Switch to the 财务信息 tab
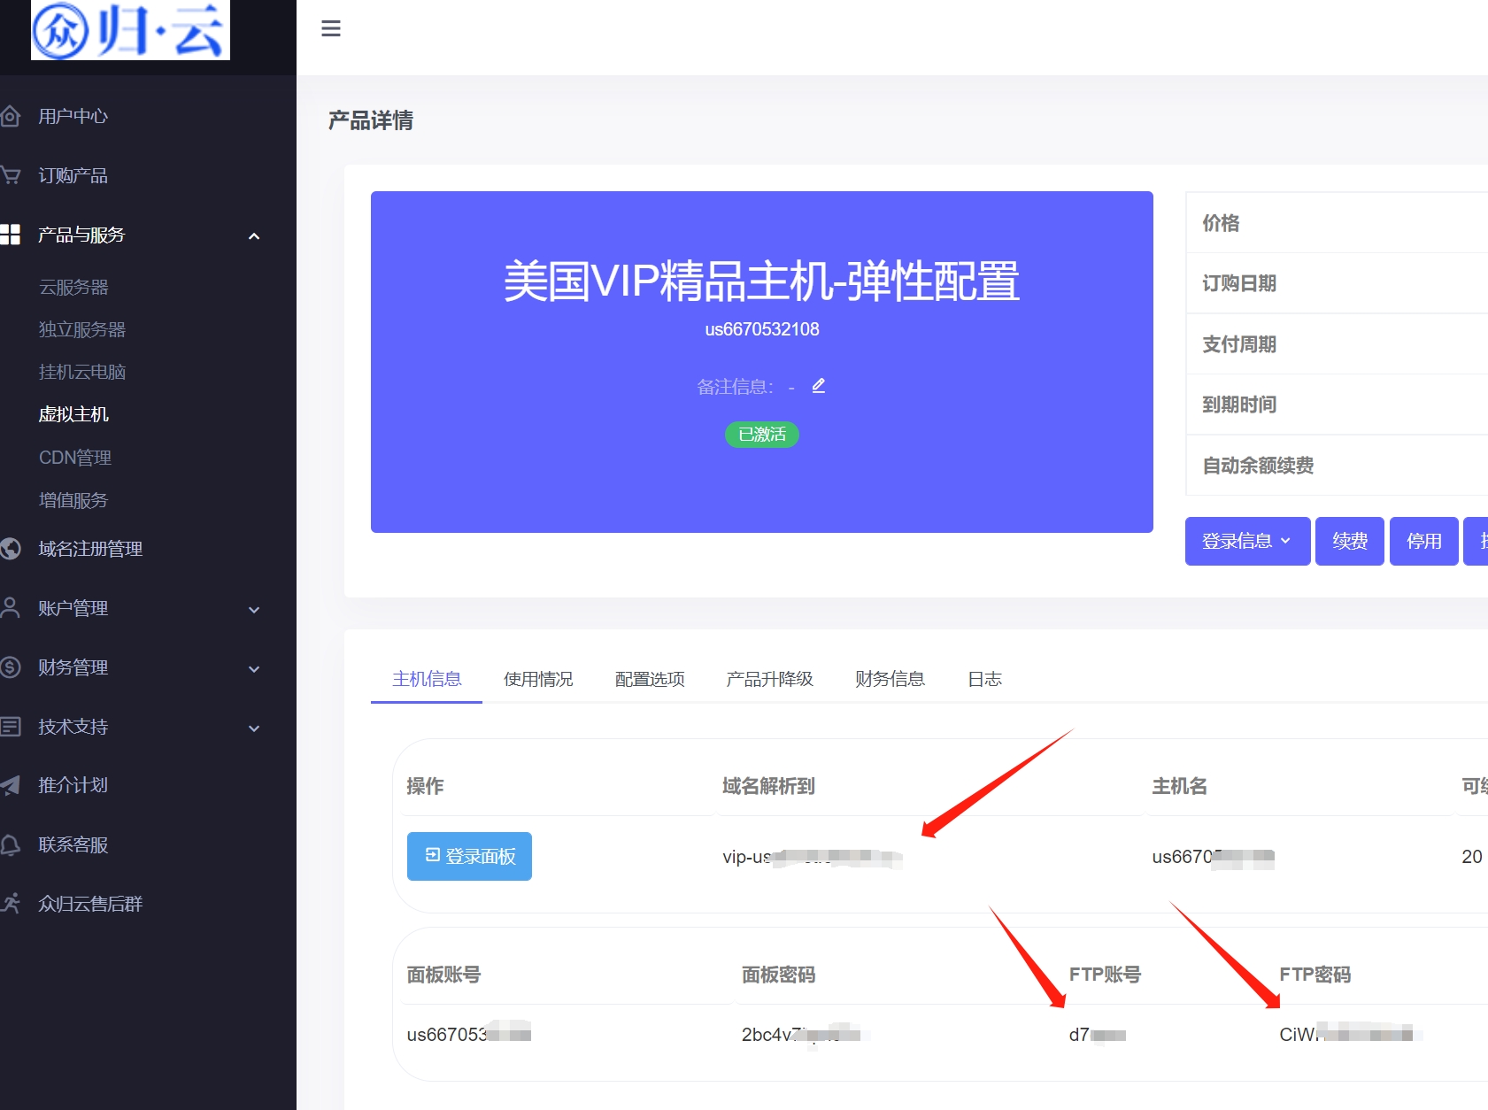The image size is (1488, 1110). tap(890, 679)
